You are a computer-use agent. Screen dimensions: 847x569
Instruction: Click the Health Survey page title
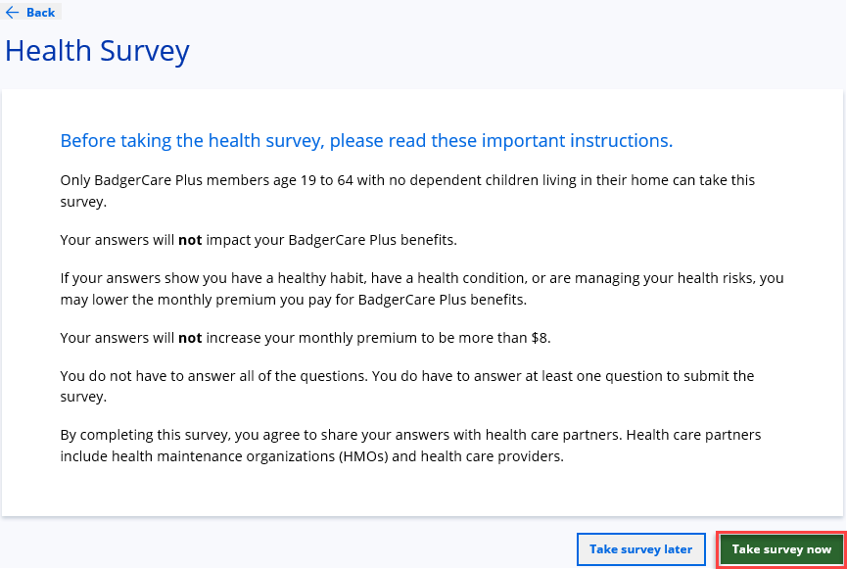tap(97, 51)
